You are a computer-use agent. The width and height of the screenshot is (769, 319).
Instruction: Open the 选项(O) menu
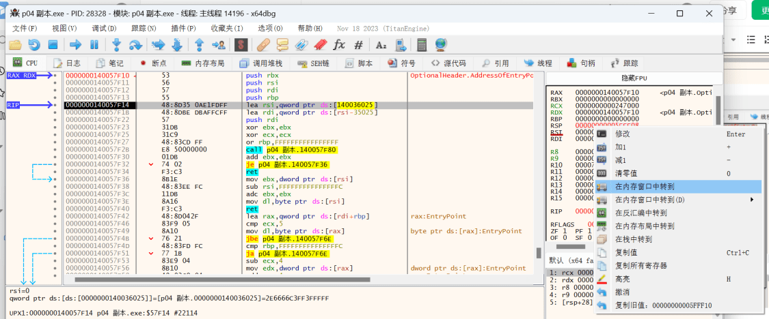[x=270, y=29]
